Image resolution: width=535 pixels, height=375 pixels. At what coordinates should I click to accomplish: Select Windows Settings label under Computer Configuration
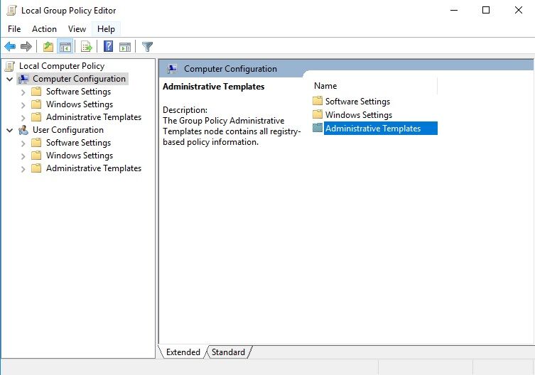point(80,104)
